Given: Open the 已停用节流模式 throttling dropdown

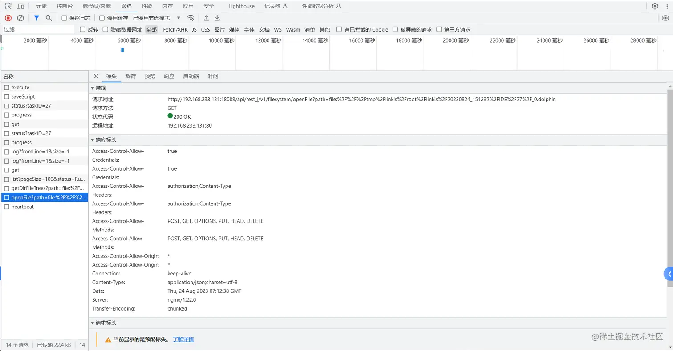Looking at the screenshot, I should (157, 18).
